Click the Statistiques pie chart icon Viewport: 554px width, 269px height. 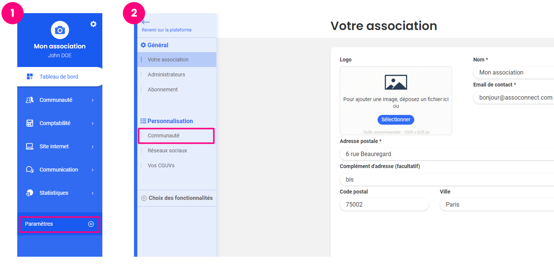pos(29,193)
